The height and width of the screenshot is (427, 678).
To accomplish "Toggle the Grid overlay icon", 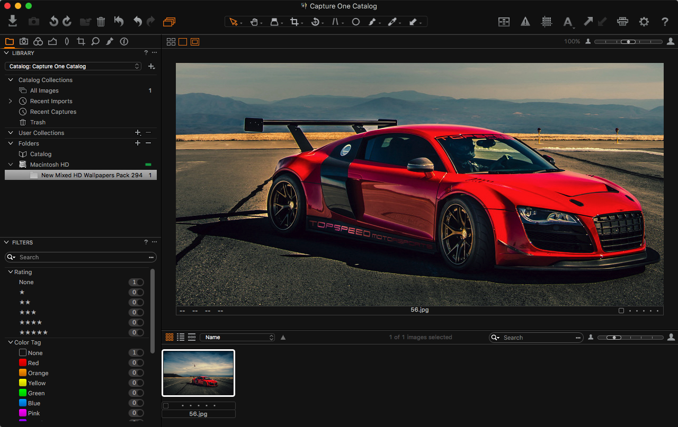I will (x=547, y=22).
